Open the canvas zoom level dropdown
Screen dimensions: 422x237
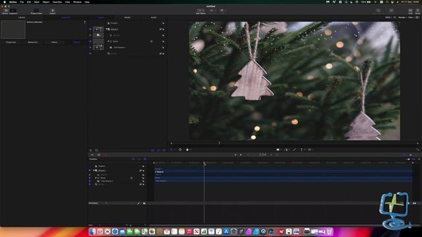click(388, 18)
